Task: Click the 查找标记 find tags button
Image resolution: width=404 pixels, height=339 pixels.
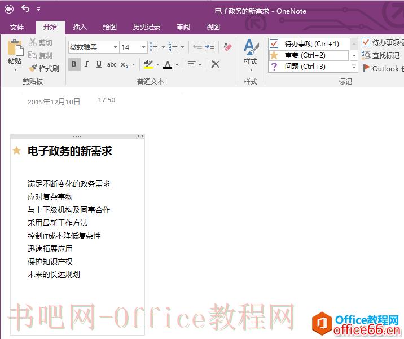Action: coord(380,55)
